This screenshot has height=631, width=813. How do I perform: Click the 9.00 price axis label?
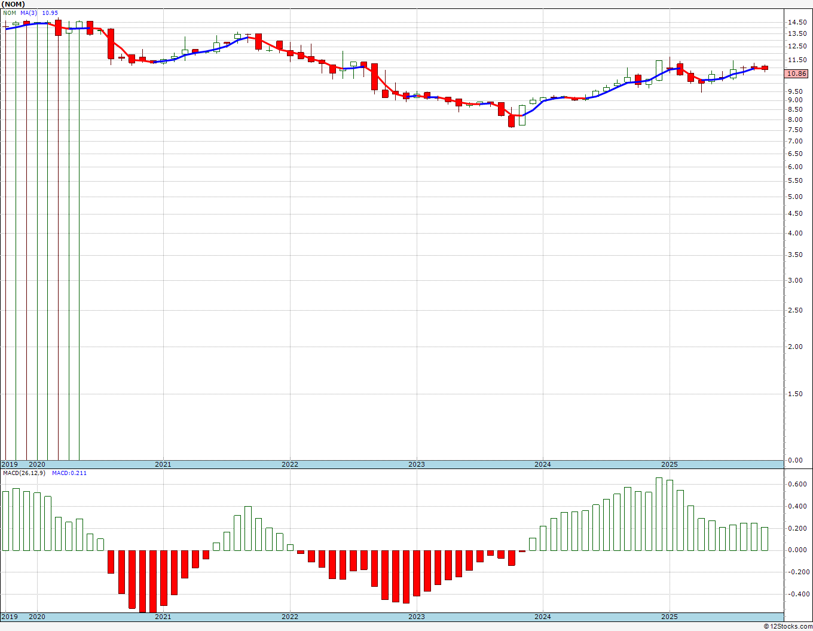pos(796,100)
